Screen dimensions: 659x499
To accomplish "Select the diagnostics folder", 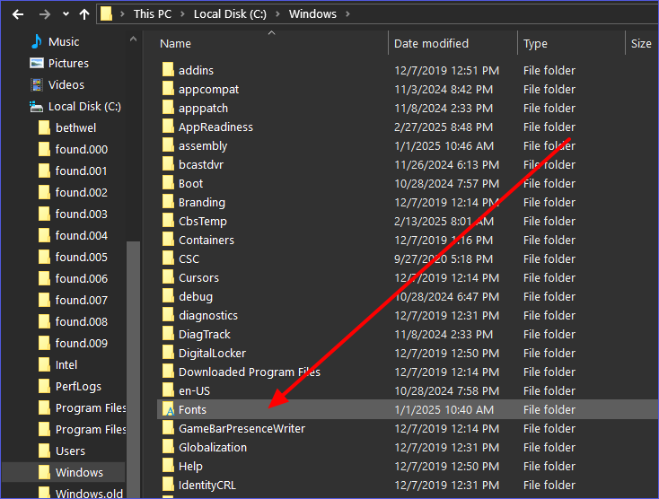I will 208,316.
